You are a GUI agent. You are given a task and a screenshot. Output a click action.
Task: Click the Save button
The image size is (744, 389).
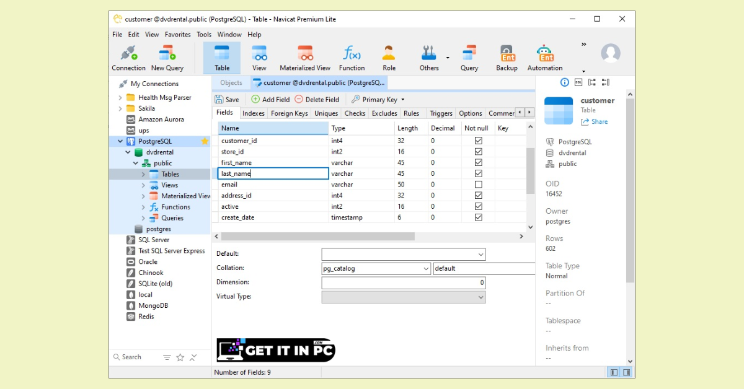click(x=227, y=99)
